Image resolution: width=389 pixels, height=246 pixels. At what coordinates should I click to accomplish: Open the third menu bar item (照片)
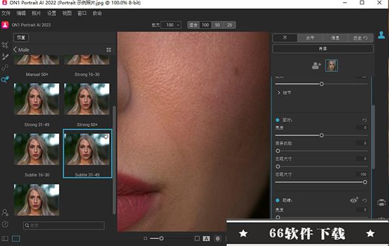point(36,13)
